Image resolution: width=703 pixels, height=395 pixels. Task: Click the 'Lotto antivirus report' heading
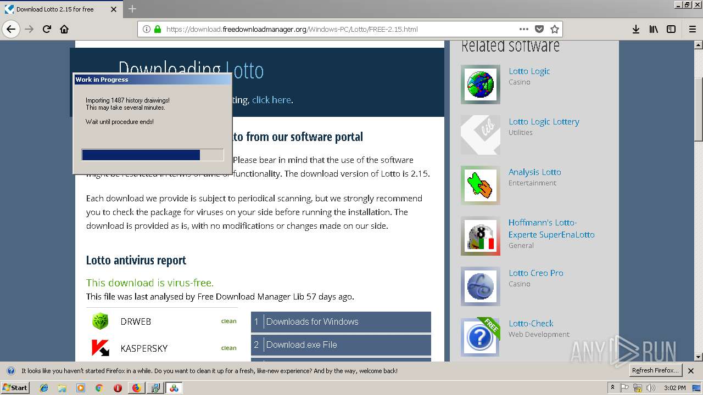pos(136,260)
